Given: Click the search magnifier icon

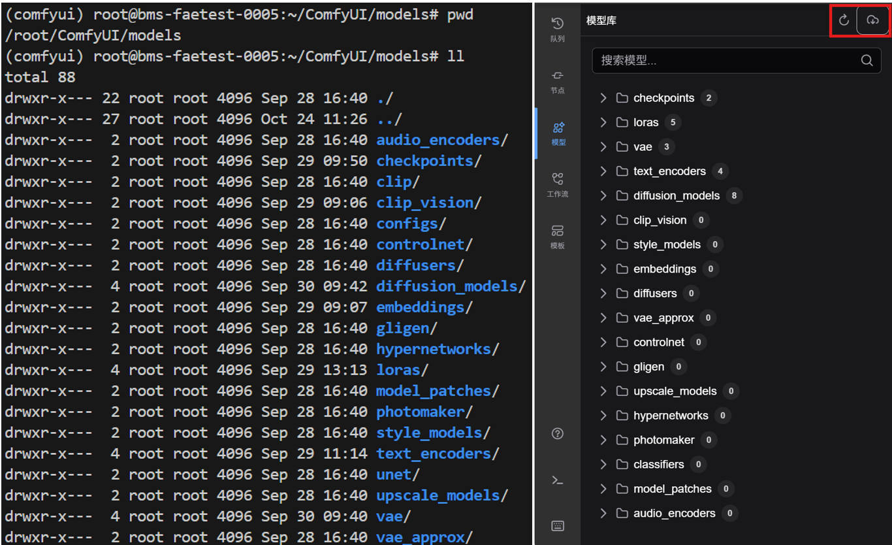Looking at the screenshot, I should 867,60.
